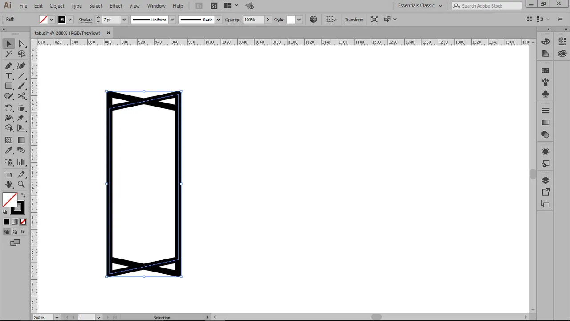This screenshot has height=321, width=570.
Task: Open the Creative Cloud Libraries panel icon
Action: [562, 53]
